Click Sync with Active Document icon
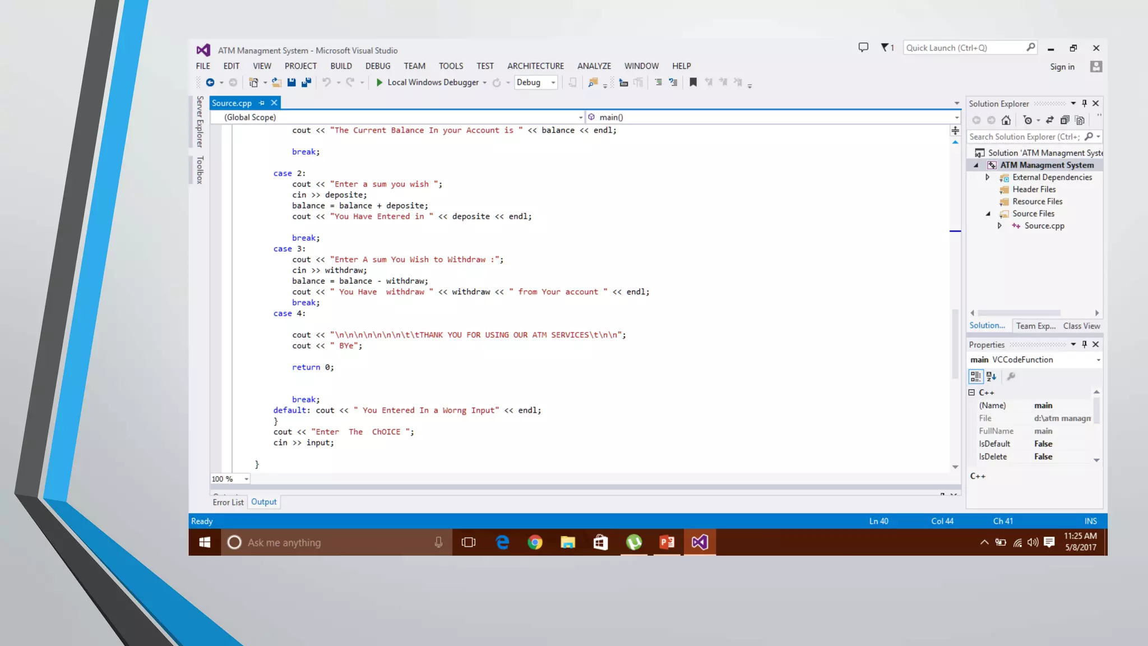1148x646 pixels. tap(1050, 120)
